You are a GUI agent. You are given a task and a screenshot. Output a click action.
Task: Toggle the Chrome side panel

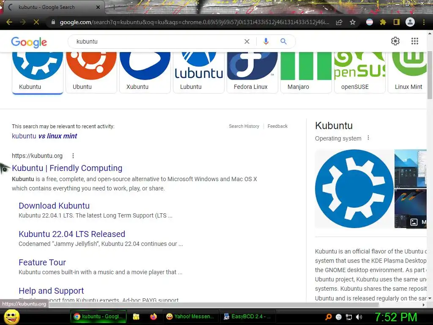click(397, 22)
